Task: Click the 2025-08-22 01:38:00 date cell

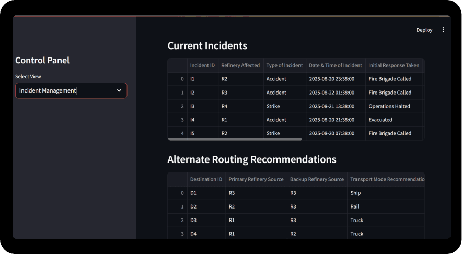Action: (331, 93)
